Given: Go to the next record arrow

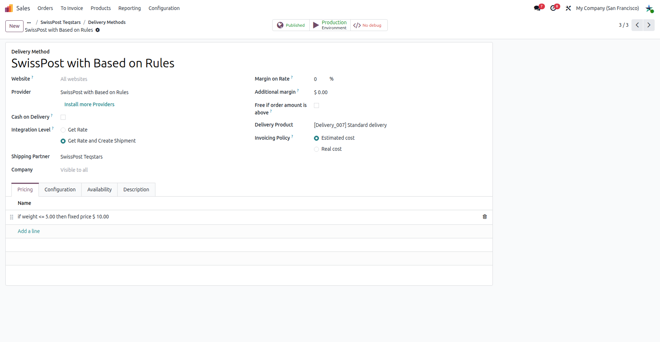Looking at the screenshot, I should 649,25.
